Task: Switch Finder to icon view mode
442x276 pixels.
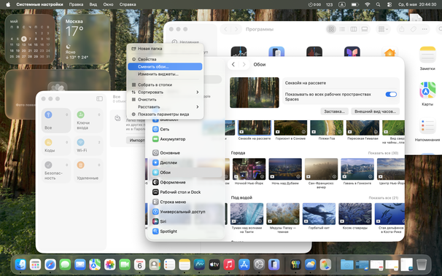Action: pyautogui.click(x=331, y=29)
